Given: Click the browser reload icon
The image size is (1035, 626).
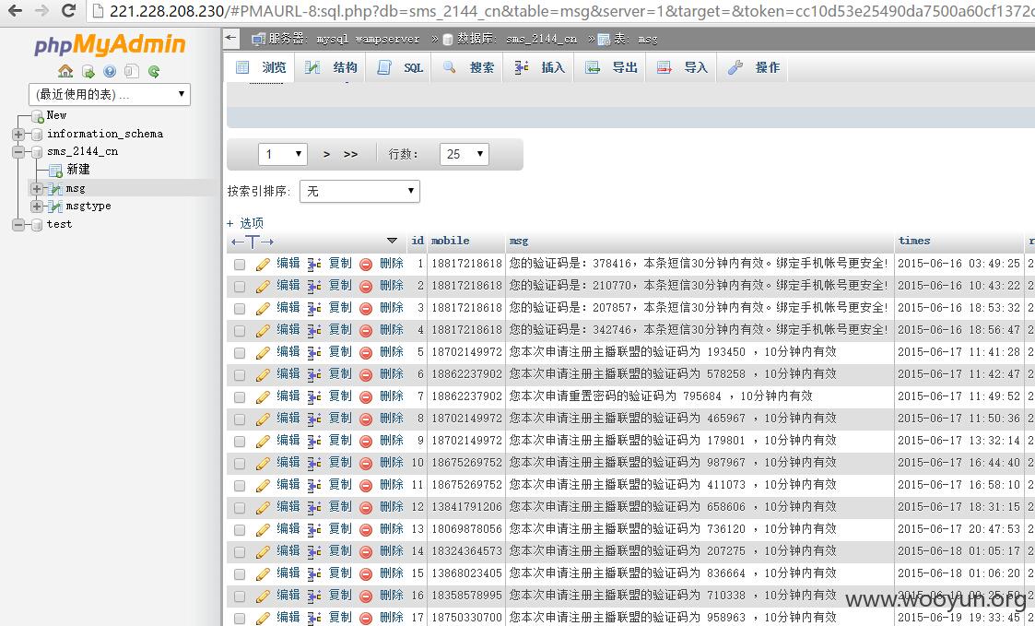Looking at the screenshot, I should pos(68,10).
